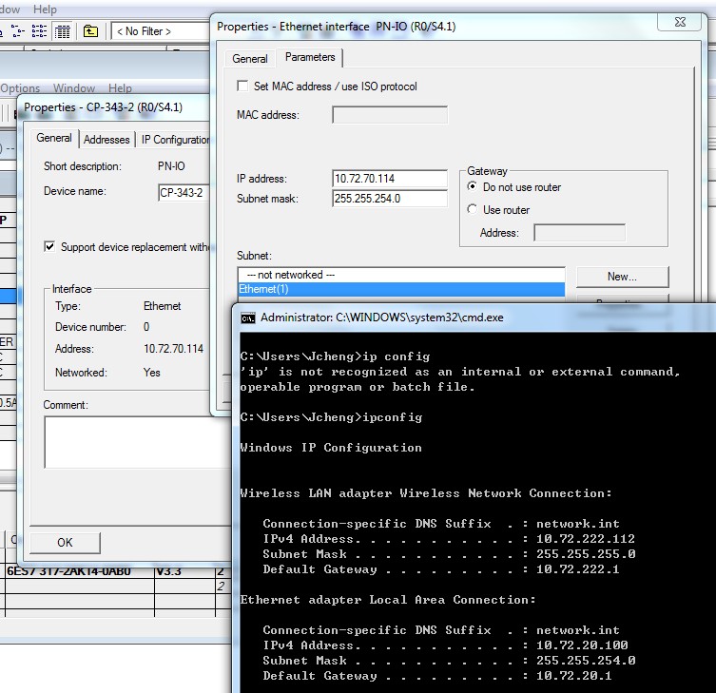Open the Window menu in lower menu bar
Screen dimensions: 716x693
coord(74,88)
